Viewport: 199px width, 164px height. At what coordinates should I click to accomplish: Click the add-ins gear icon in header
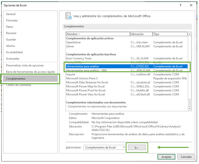pos(68,16)
